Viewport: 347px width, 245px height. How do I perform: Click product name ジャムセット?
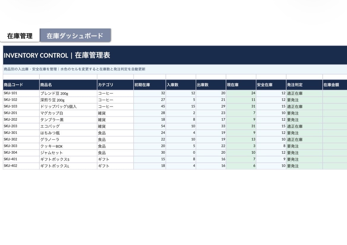tap(68, 153)
